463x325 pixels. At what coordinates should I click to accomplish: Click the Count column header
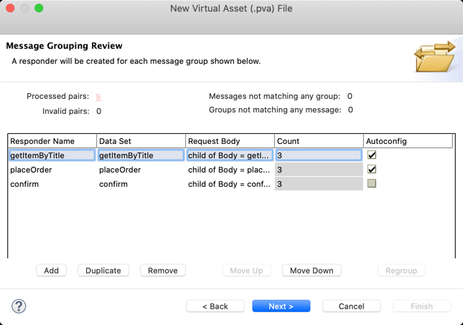[319, 141]
